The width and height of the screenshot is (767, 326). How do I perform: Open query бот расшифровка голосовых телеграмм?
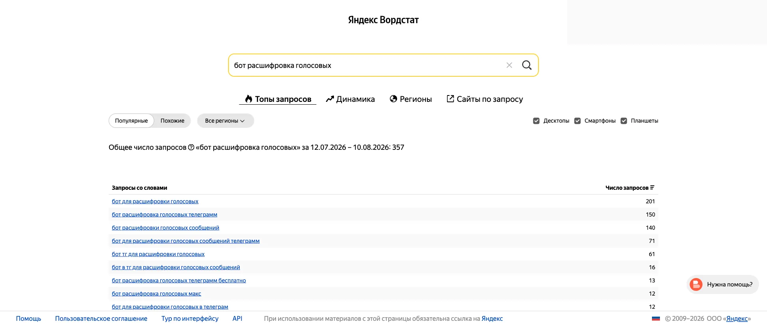[x=165, y=215]
